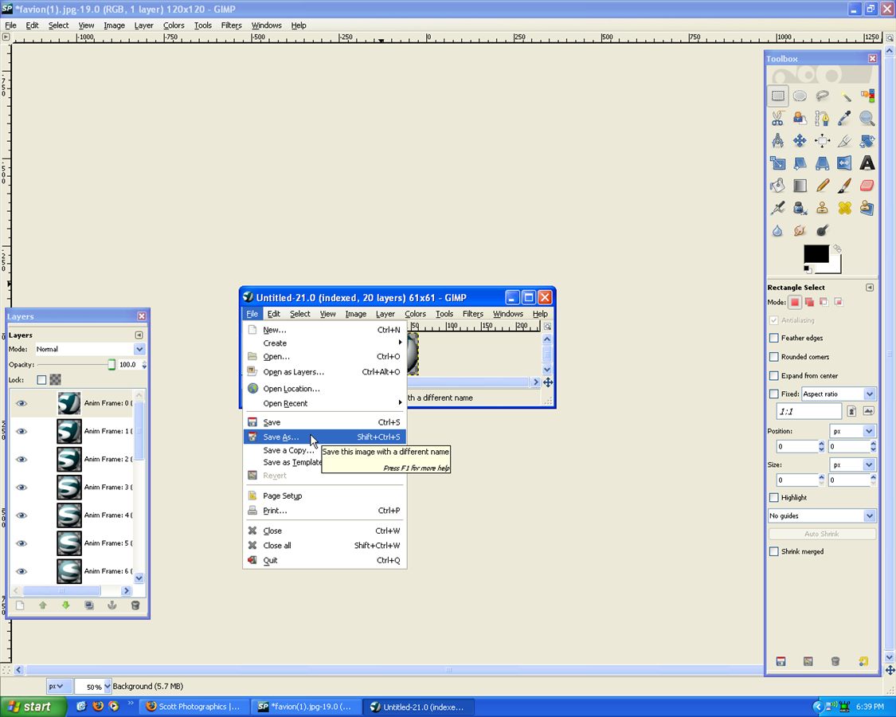Choose Page Setup in File menu
This screenshot has width=896, height=717.
point(325,496)
